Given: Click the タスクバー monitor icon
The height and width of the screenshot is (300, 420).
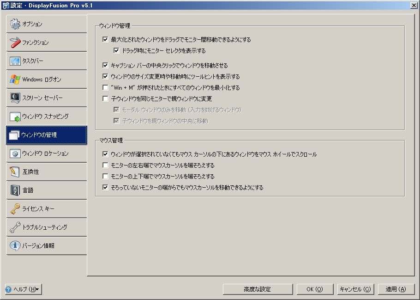Looking at the screenshot, I should (x=15, y=61).
